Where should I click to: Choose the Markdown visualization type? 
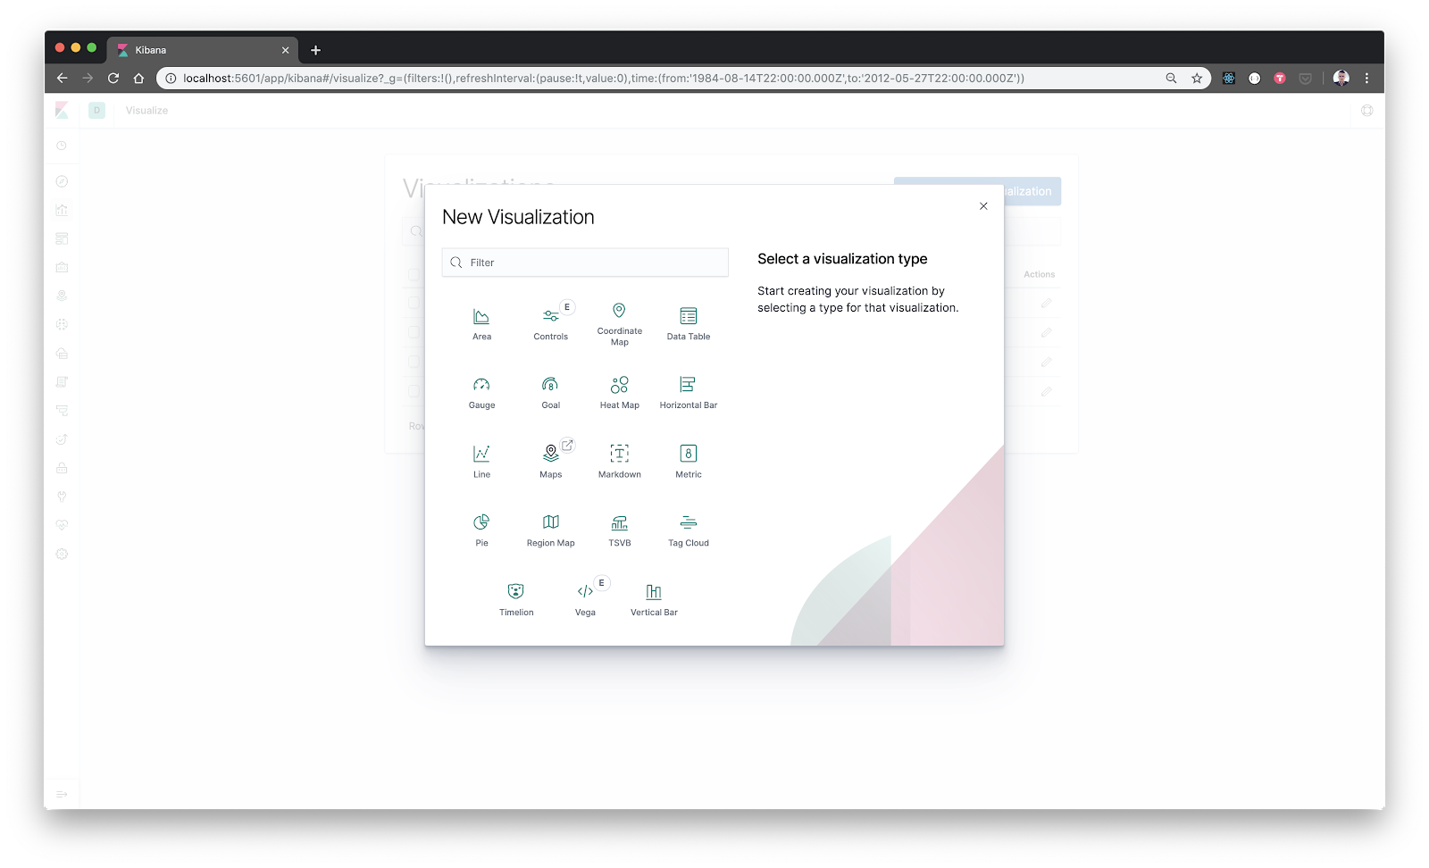pyautogui.click(x=619, y=461)
